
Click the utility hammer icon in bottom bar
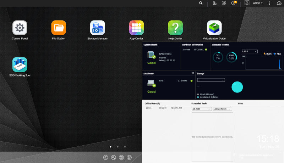click(x=114, y=158)
